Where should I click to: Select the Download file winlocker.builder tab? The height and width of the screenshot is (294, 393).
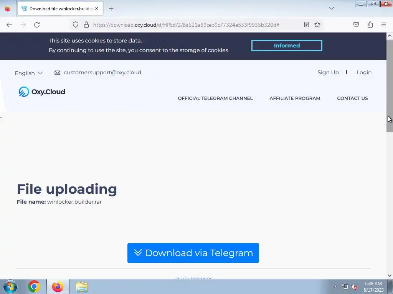click(x=60, y=9)
